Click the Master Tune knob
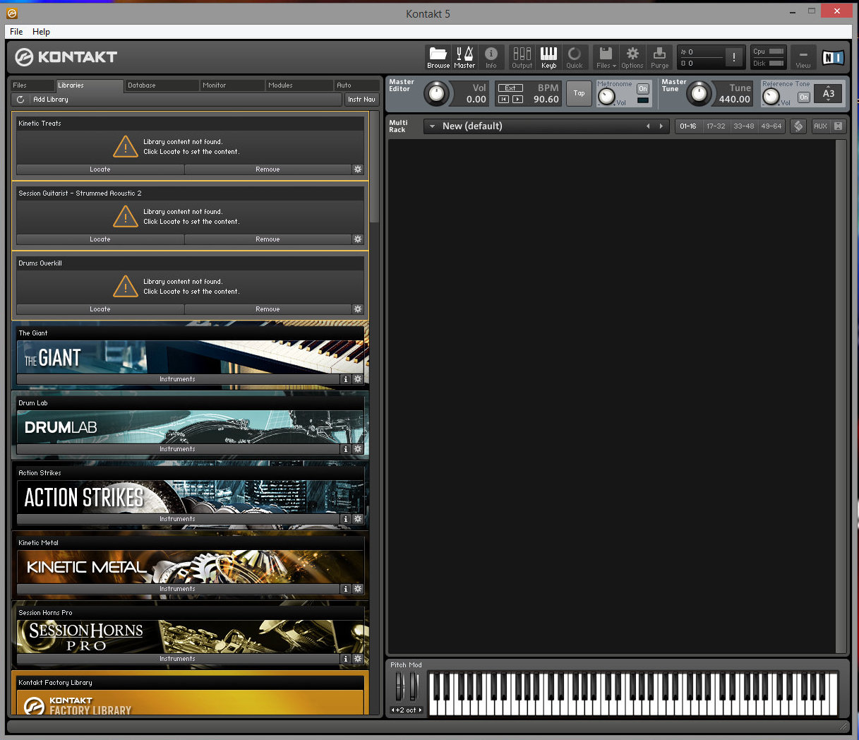 pyautogui.click(x=698, y=93)
